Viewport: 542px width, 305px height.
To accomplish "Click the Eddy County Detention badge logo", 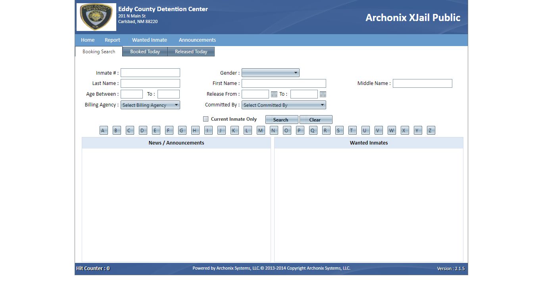I will click(x=96, y=17).
